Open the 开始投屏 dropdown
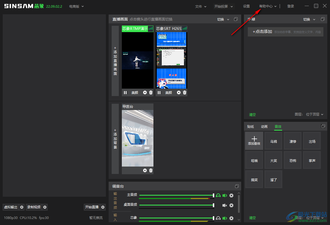The width and height of the screenshot is (330, 225). pyautogui.click(x=224, y=6)
